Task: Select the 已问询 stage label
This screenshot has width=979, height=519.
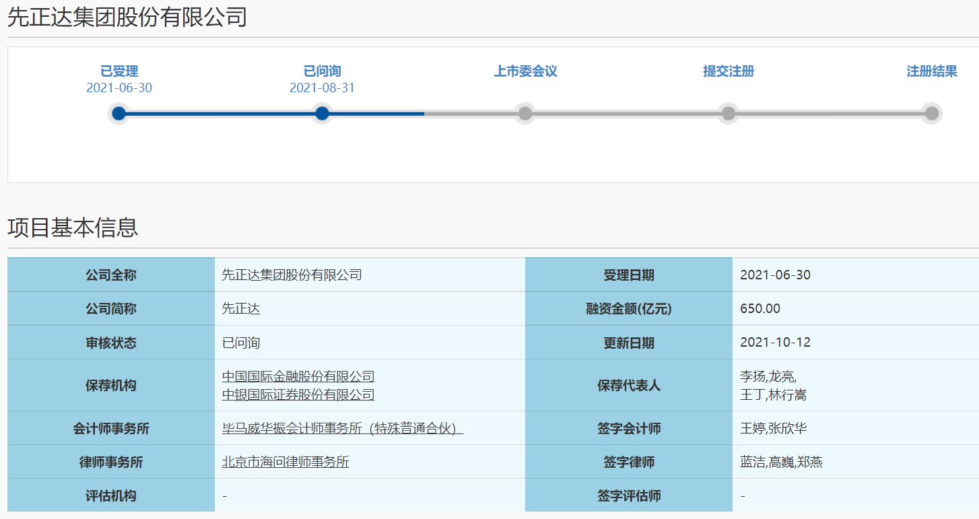Action: [323, 71]
